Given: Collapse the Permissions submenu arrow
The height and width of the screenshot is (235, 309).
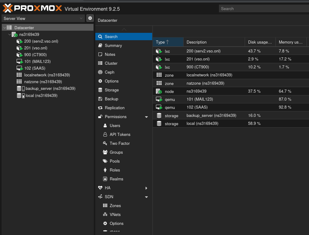Looking at the screenshot, I should click(x=146, y=117).
